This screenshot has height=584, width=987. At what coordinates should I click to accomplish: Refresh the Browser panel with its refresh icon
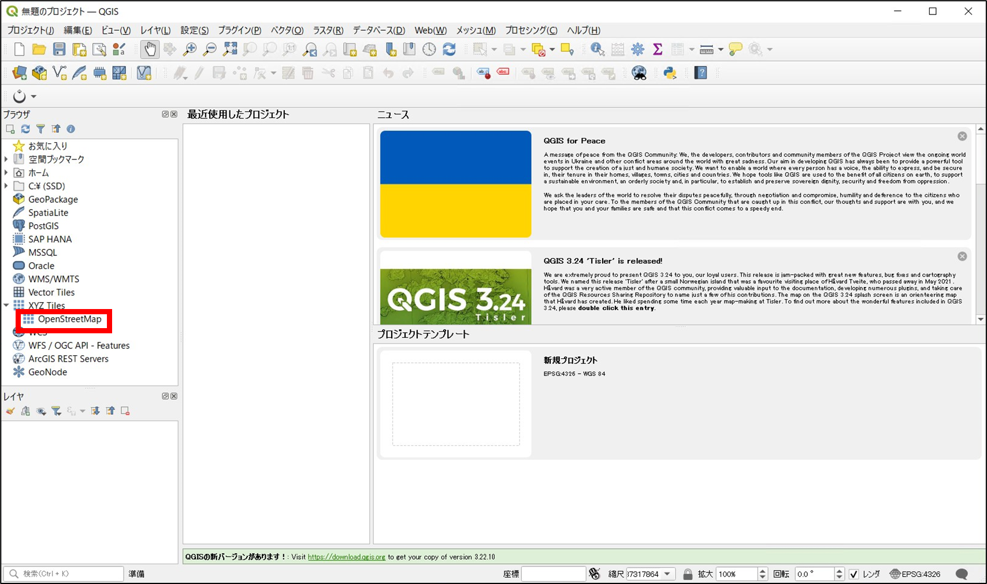point(25,129)
